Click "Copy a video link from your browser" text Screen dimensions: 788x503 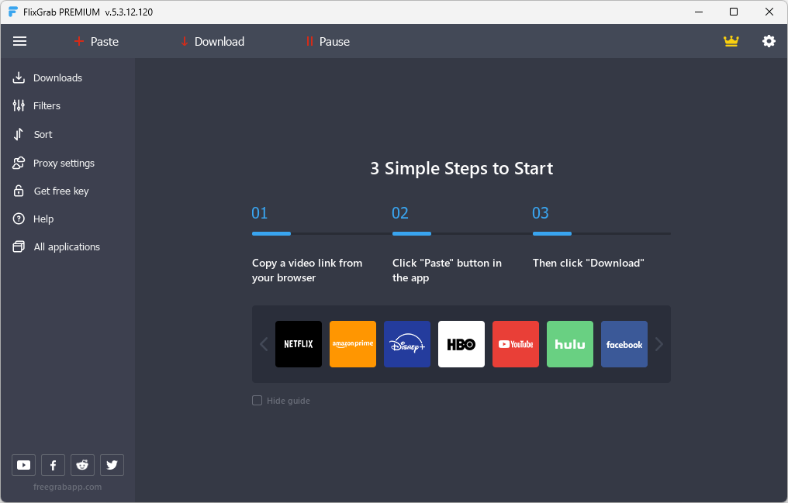(x=307, y=270)
